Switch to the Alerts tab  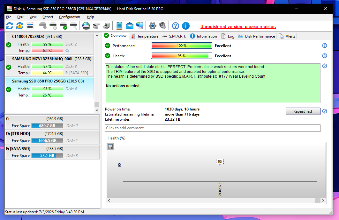[287, 36]
